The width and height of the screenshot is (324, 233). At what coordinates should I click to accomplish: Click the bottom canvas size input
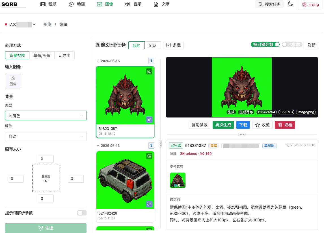pyautogui.click(x=46, y=198)
